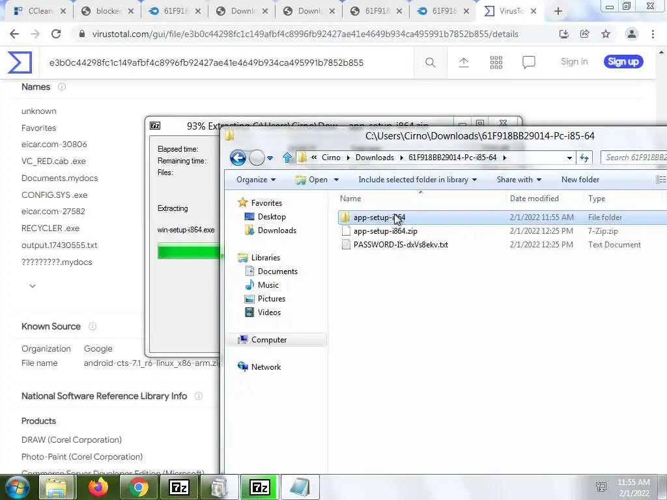
Task: Click the Chrome address bar URL
Action: (x=305, y=34)
